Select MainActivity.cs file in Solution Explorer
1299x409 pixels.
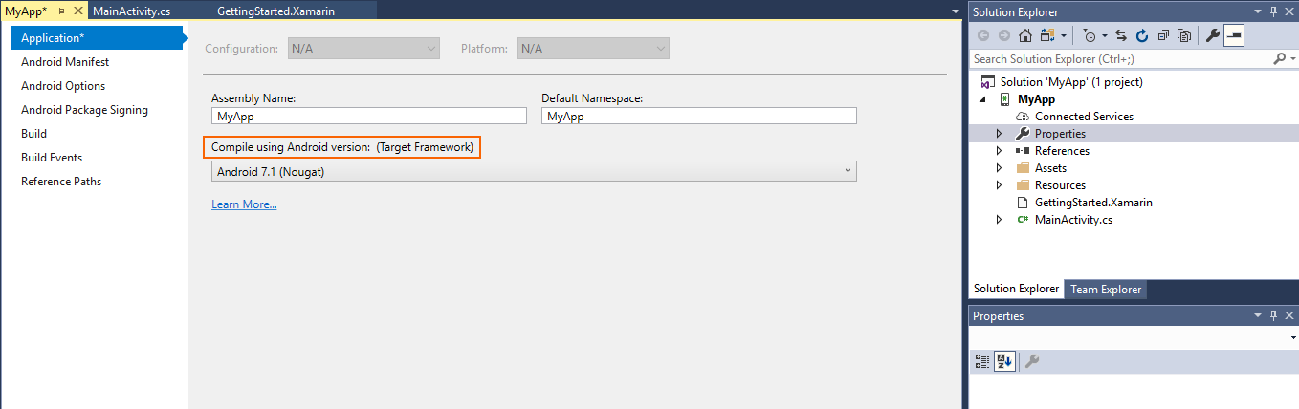point(1073,220)
